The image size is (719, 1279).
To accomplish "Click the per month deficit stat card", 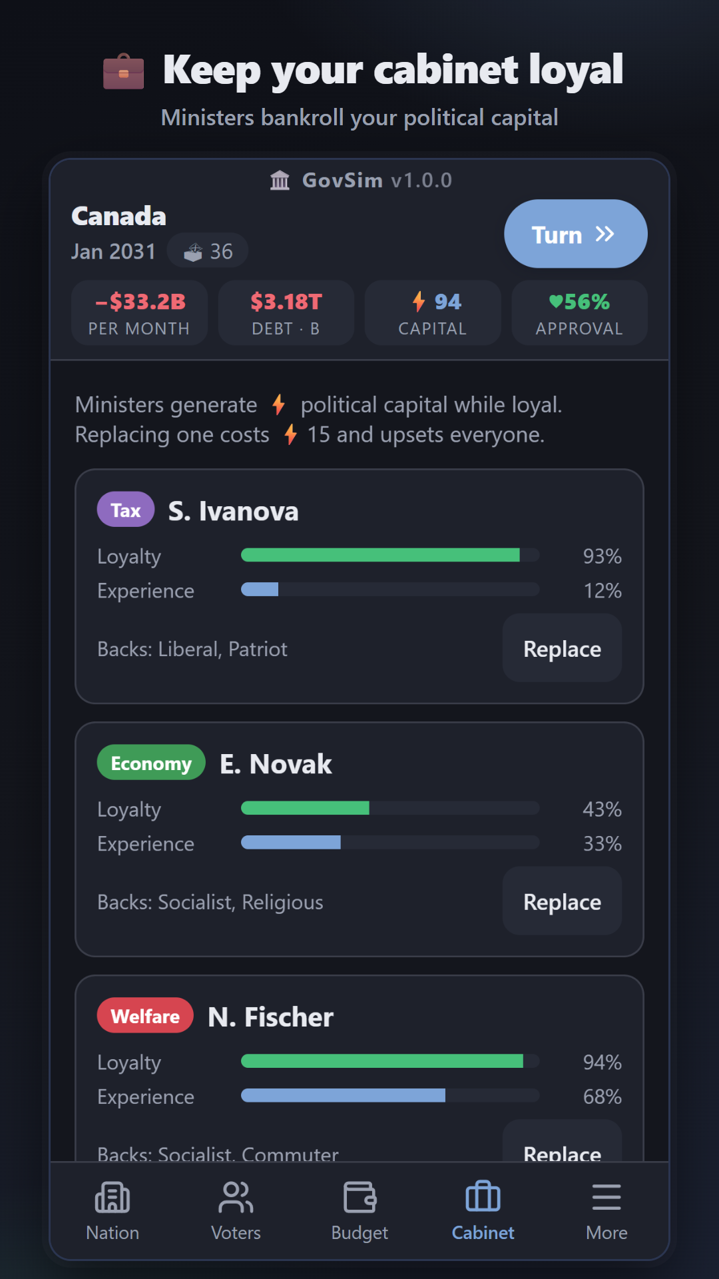I will click(x=139, y=312).
